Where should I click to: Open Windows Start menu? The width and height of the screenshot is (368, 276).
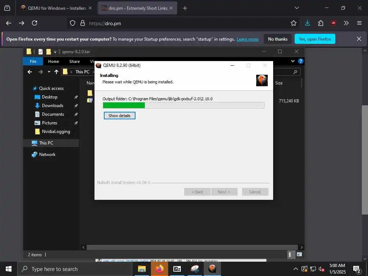[x=9, y=269]
